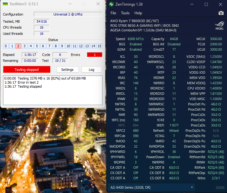Expand the A2: 6400 Series module dropdown
227x193 pixels.
point(152,187)
